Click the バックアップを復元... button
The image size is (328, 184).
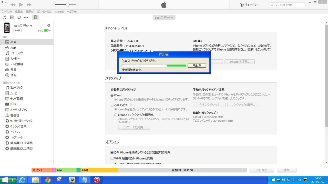pos(244,105)
